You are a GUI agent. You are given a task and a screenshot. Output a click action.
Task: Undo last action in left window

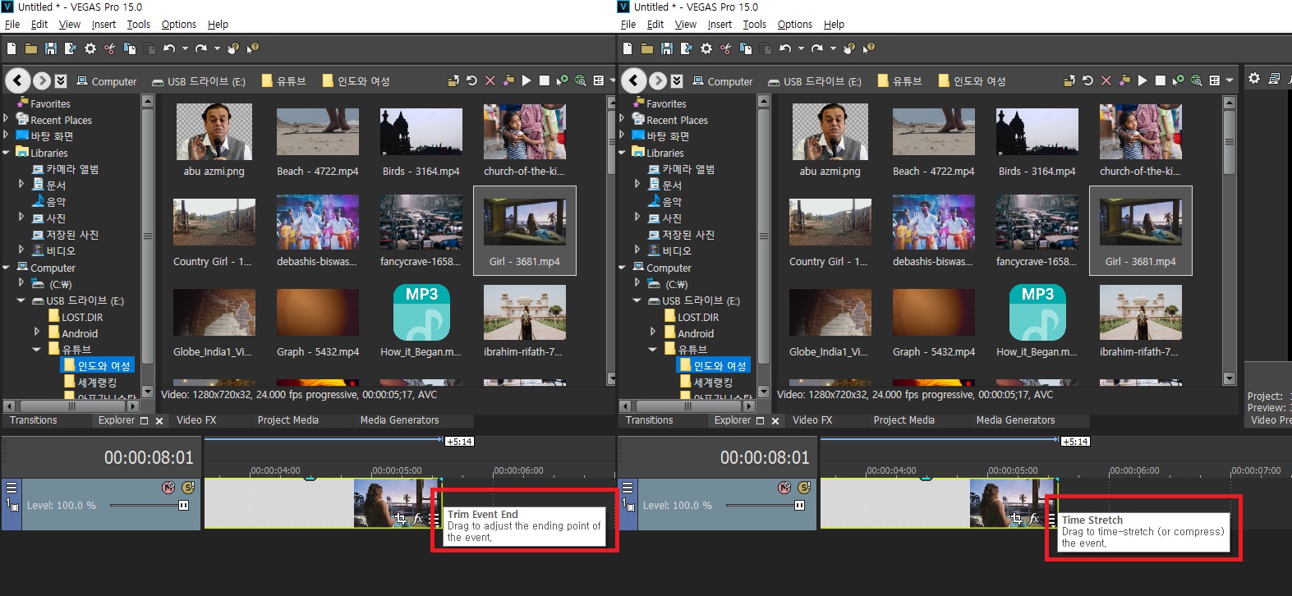pos(168,49)
